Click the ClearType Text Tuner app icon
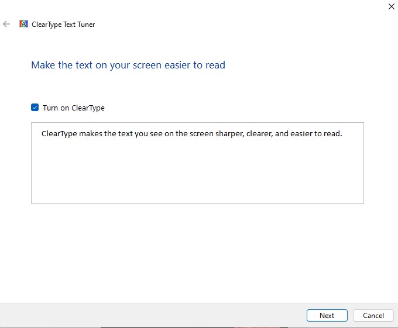398x328 pixels. (x=23, y=24)
